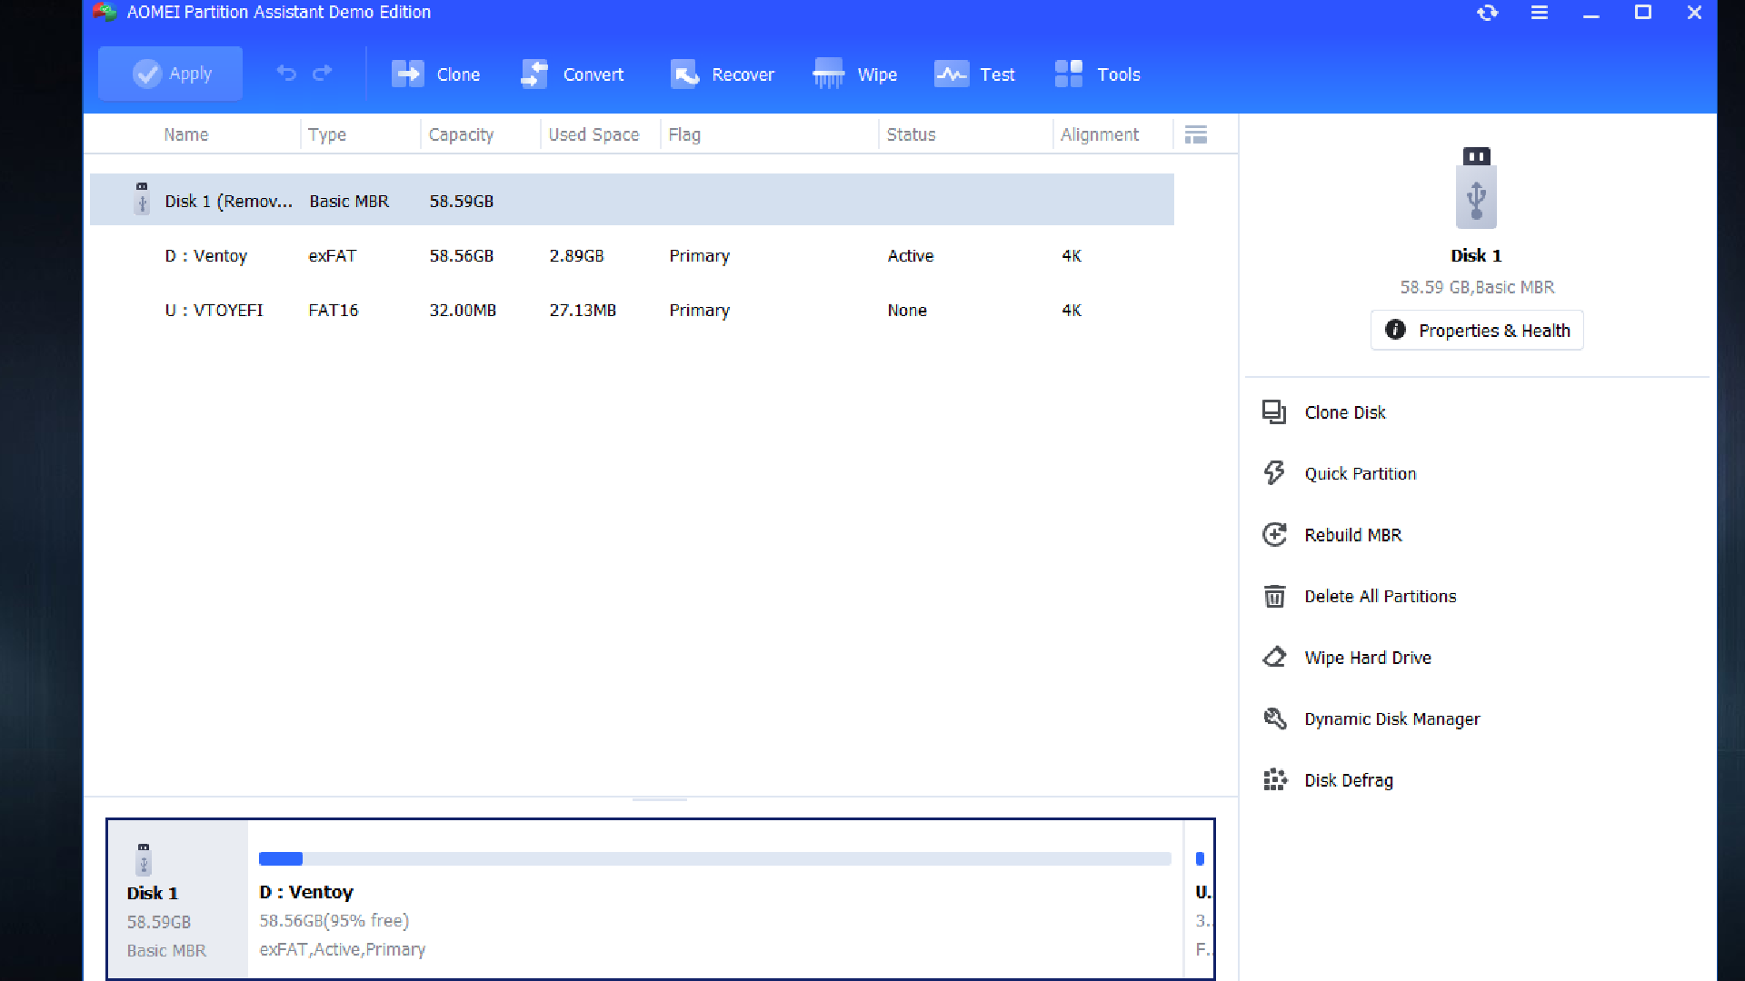Image resolution: width=1745 pixels, height=981 pixels.
Task: Click the Clone toolbar icon
Action: (x=408, y=74)
